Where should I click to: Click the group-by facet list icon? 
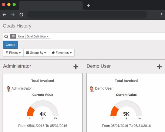pos(13,36)
